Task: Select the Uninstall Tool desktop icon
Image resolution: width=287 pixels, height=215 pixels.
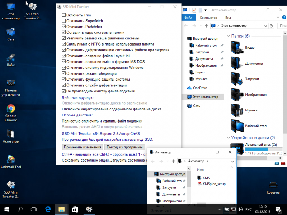Action: pyautogui.click(x=11, y=162)
